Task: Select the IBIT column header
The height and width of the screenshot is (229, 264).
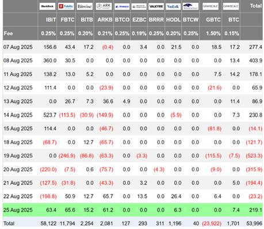Action: 51,20
